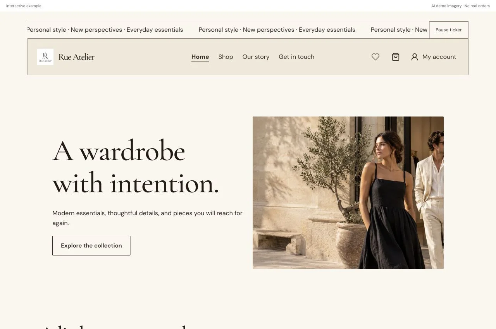
Task: Click the hero photo of woman in black dress
Action: click(x=348, y=193)
